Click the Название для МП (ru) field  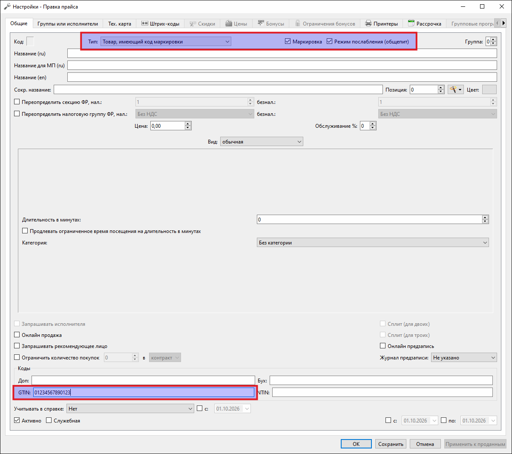click(x=282, y=66)
